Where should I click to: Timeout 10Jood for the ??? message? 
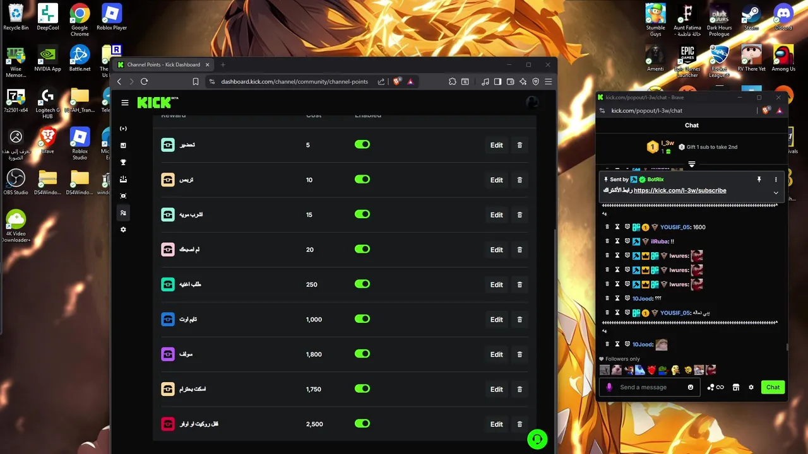tap(617, 298)
